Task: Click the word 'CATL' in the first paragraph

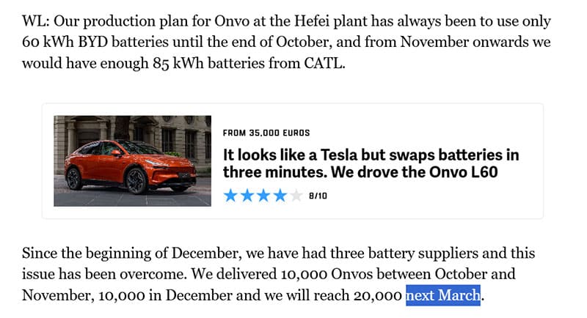Action: [321, 63]
